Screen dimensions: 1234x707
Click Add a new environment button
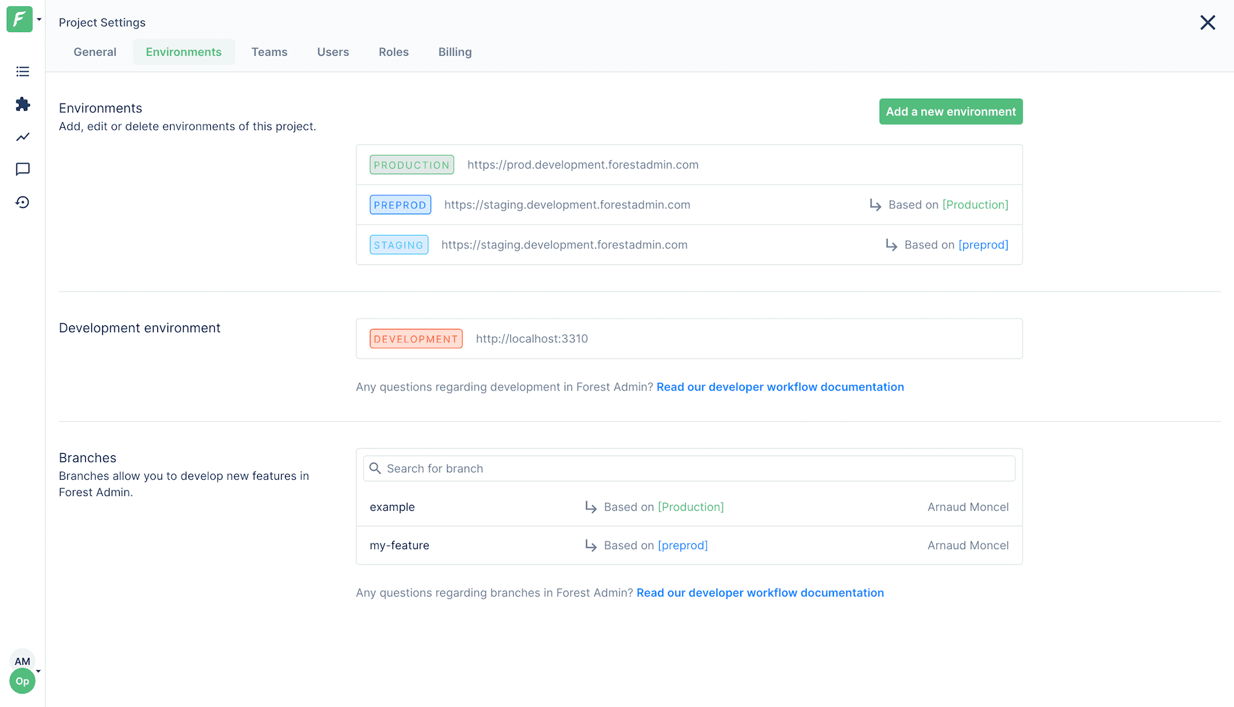(951, 112)
